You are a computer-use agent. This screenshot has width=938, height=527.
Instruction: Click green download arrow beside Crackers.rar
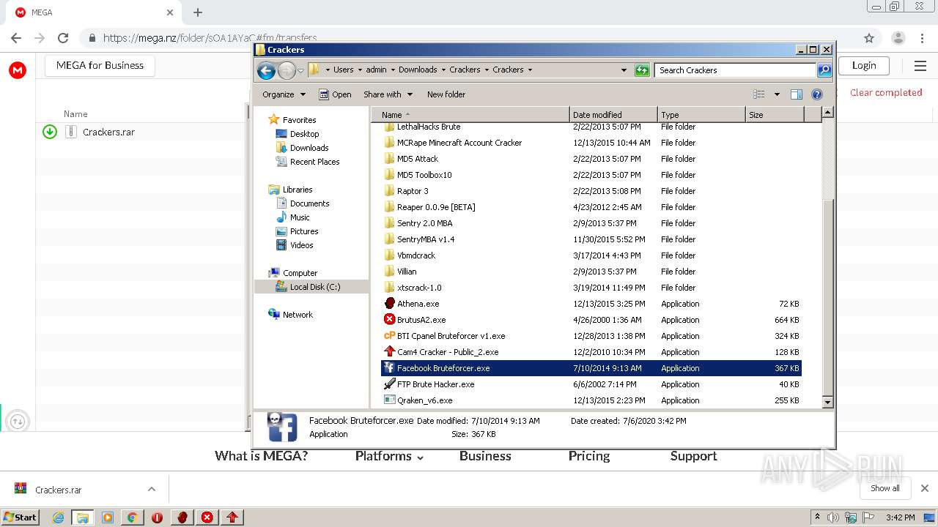(x=50, y=132)
